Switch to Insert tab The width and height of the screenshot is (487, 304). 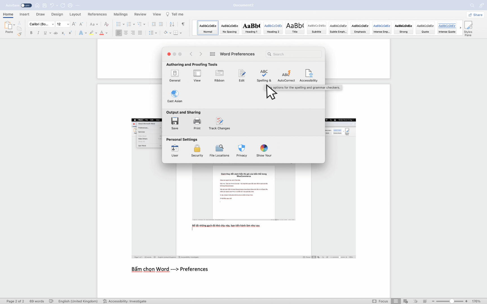pyautogui.click(x=25, y=14)
